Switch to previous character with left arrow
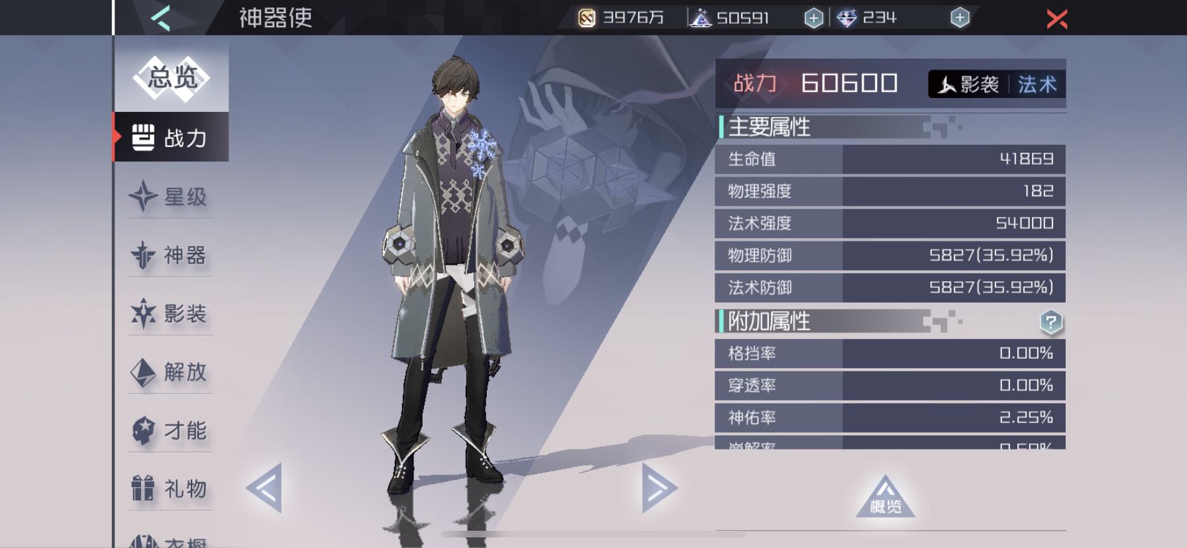Viewport: 1187px width, 548px height. [264, 488]
